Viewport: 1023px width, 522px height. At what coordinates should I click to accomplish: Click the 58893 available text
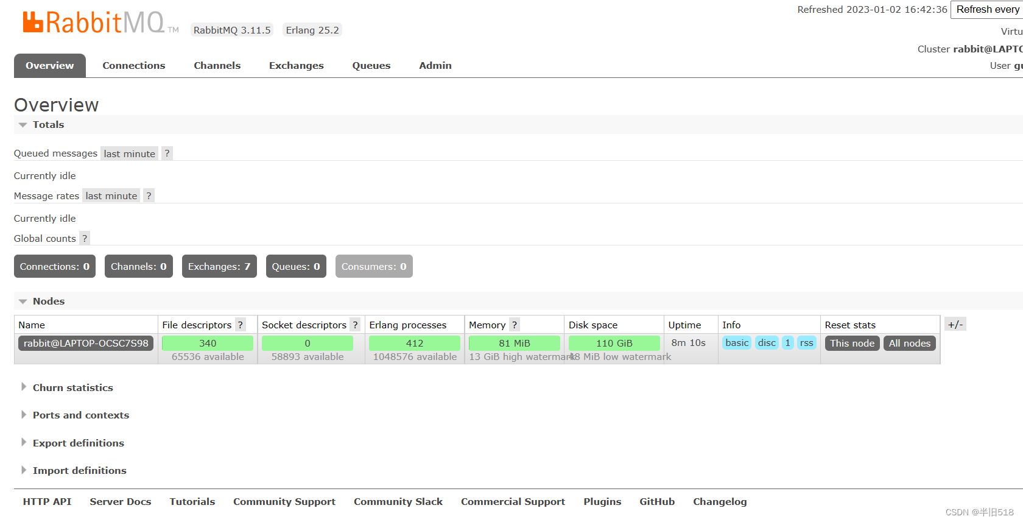point(308,356)
